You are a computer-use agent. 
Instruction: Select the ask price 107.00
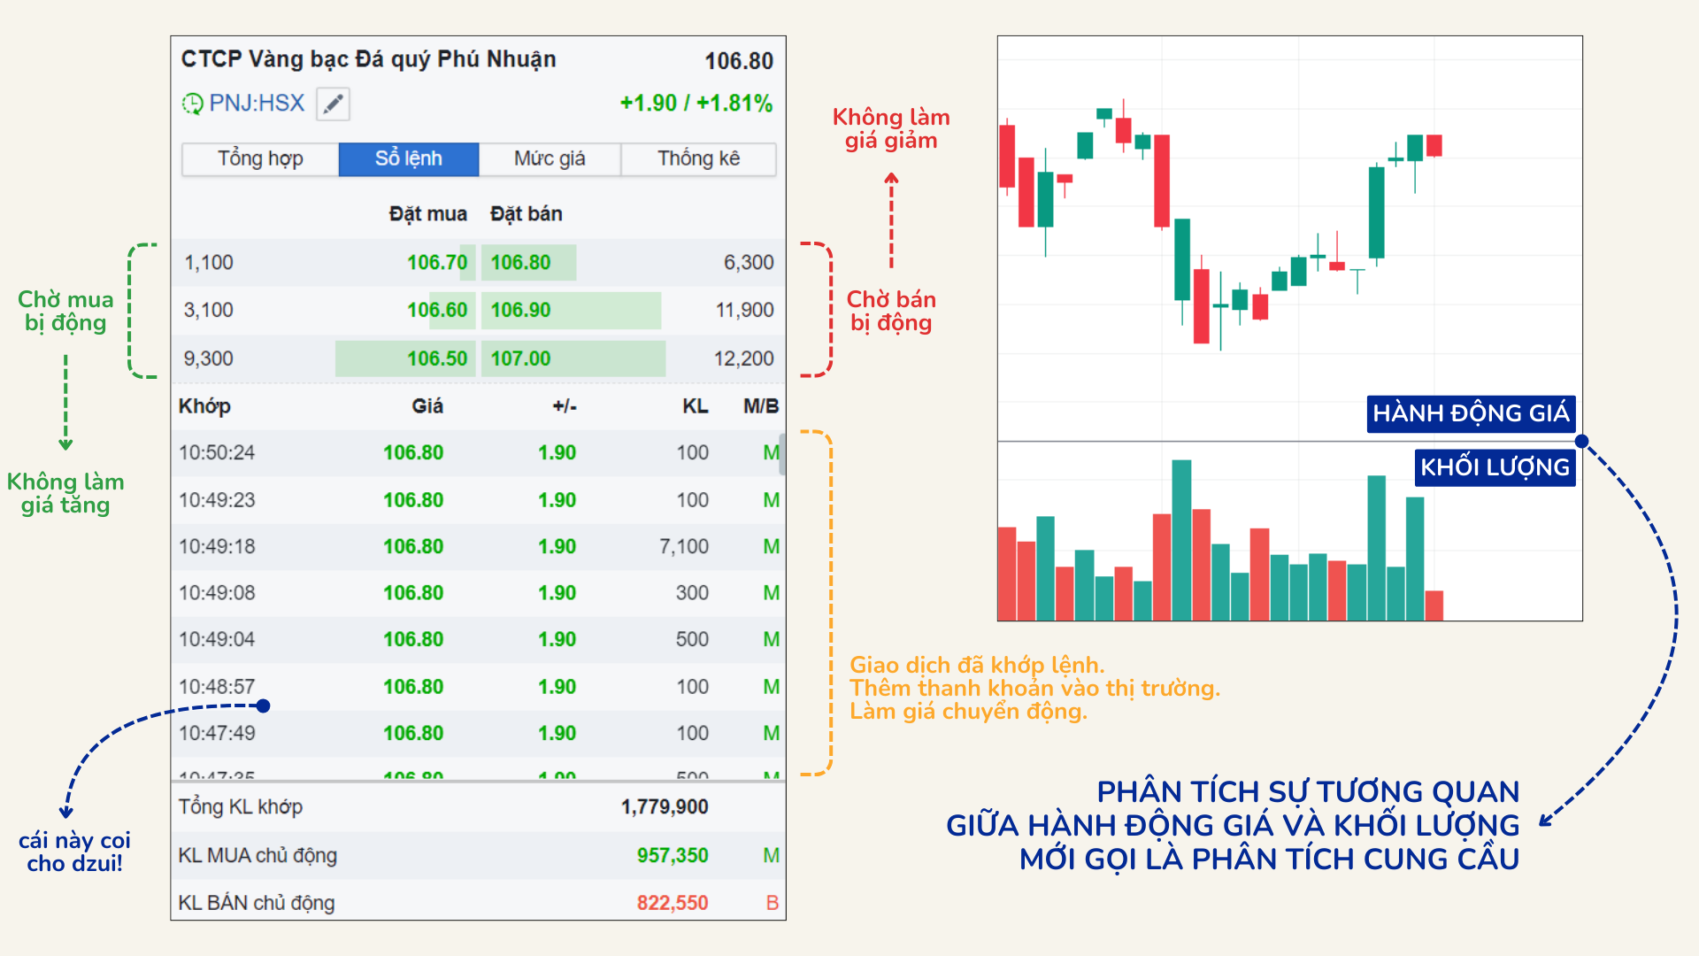[520, 358]
